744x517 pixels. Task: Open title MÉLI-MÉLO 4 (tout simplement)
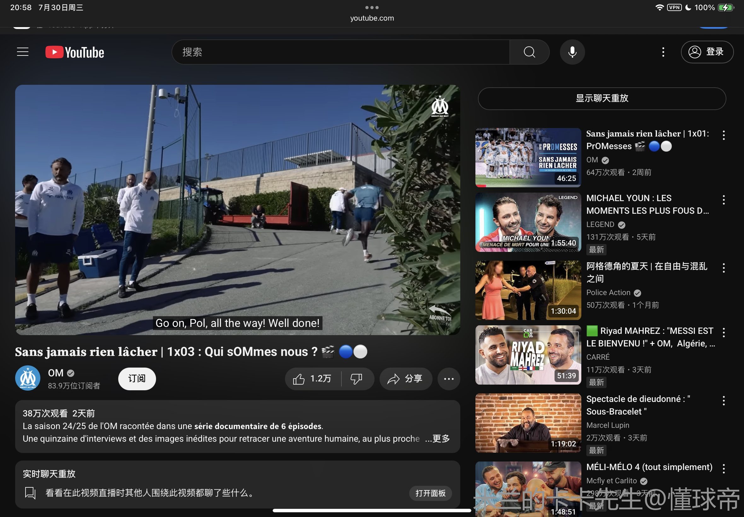[649, 467]
